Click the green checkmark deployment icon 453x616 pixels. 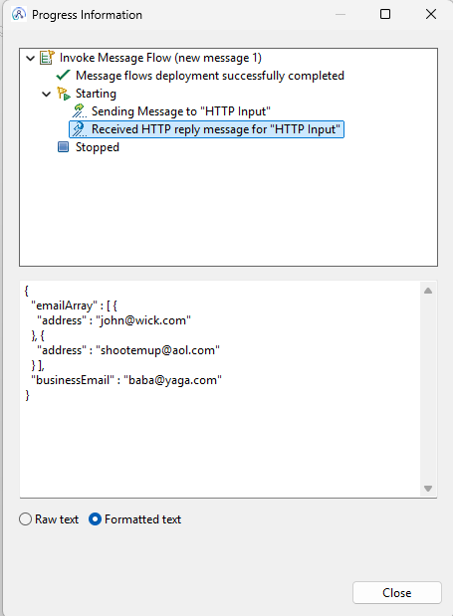pos(63,75)
